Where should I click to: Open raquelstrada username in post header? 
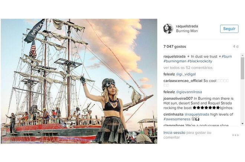pos(187,26)
